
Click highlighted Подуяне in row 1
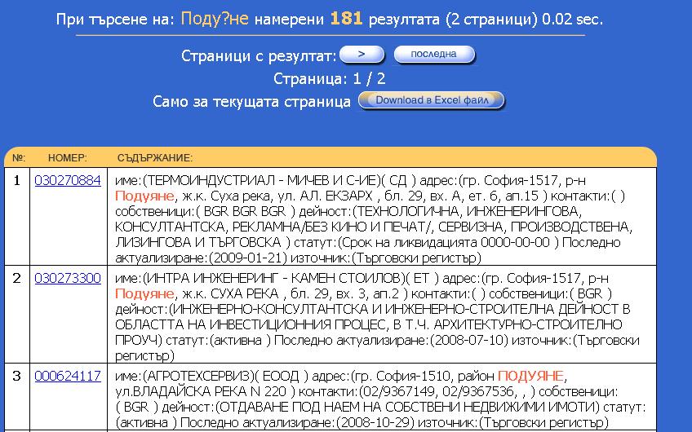coord(144,196)
